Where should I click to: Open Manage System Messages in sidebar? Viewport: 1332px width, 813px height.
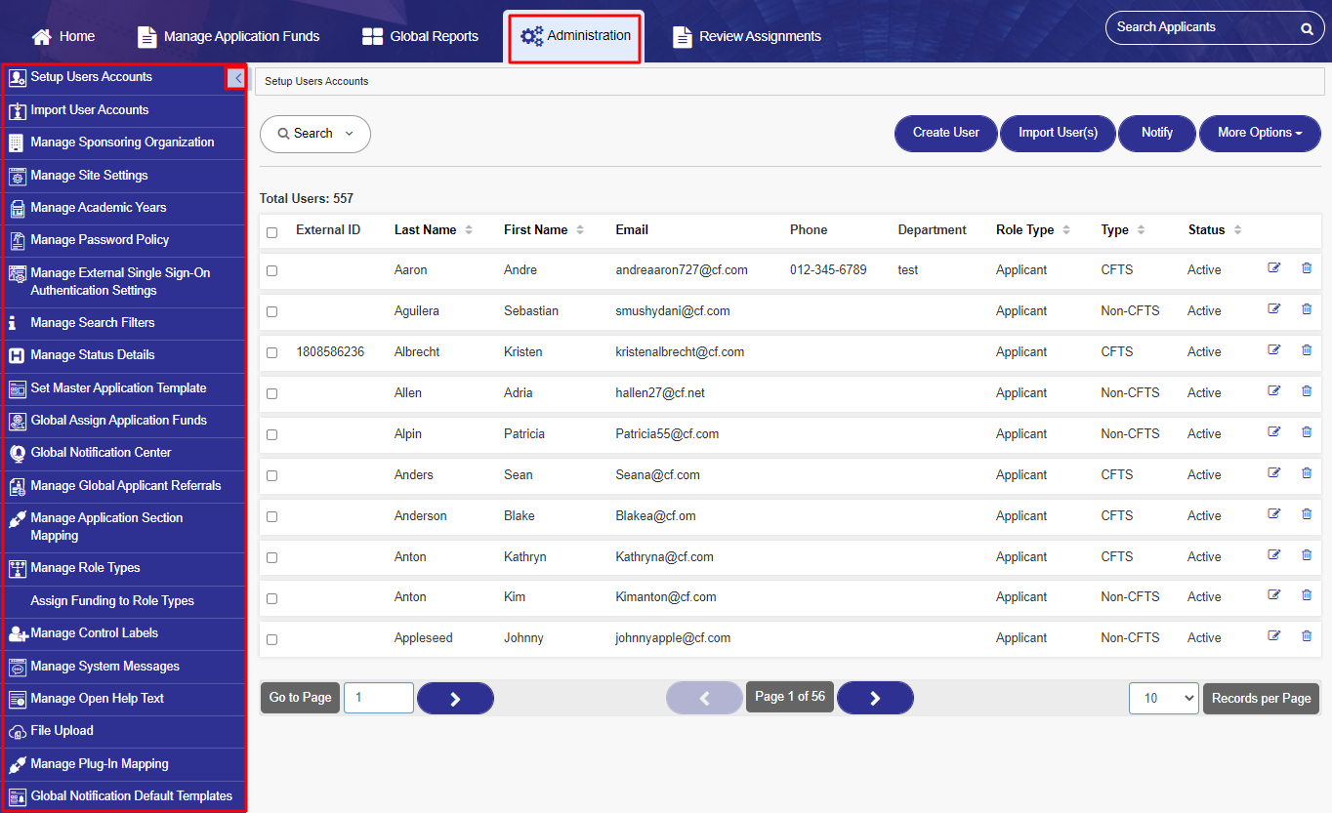tap(123, 667)
